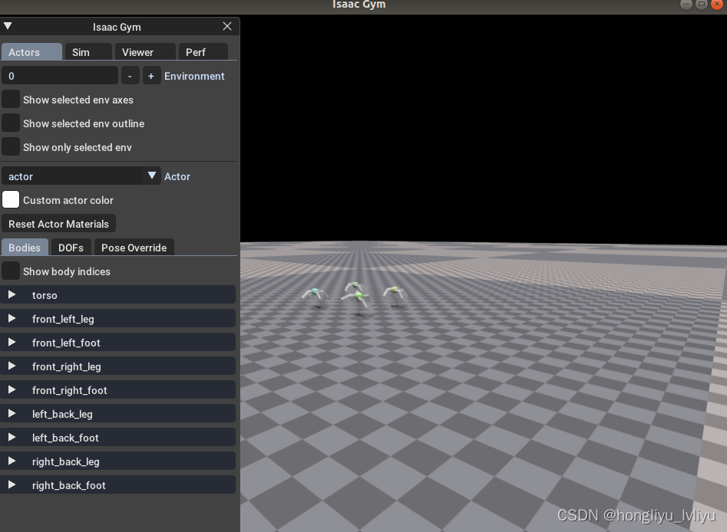Open the Sim tab
The height and width of the screenshot is (532, 727).
point(88,52)
